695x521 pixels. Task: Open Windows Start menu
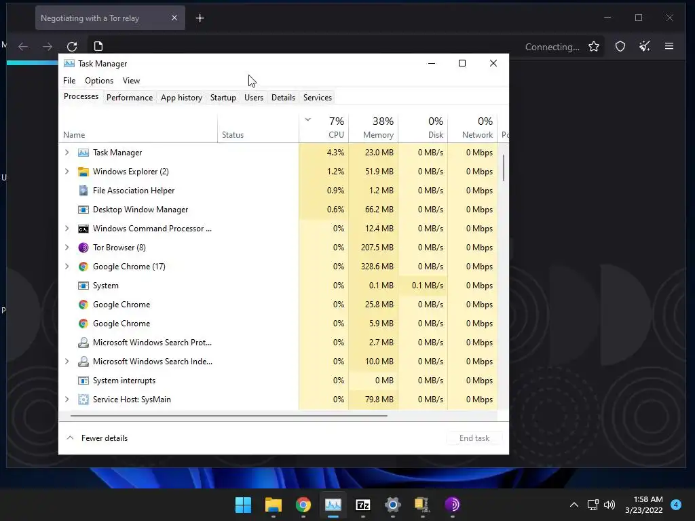(244, 505)
